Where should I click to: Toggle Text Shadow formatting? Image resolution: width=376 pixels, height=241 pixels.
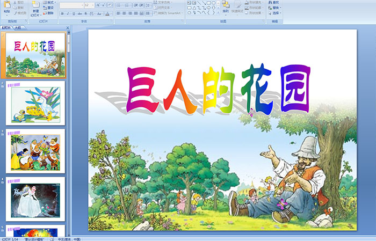[85, 13]
